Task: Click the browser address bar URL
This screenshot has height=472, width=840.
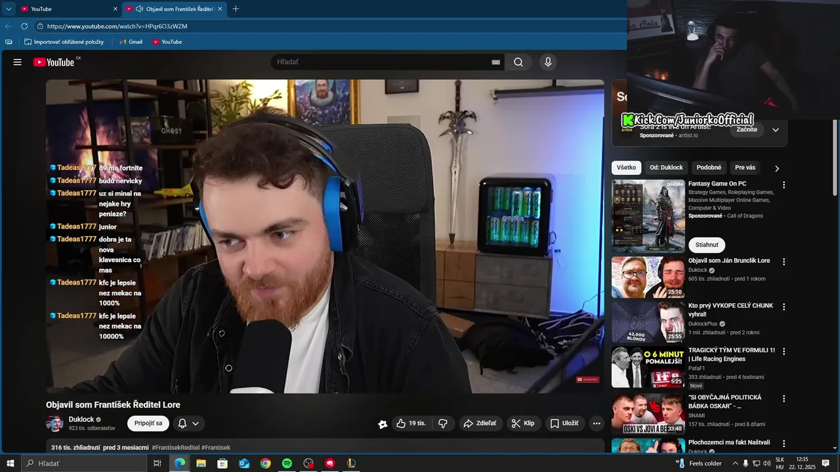Action: point(117,26)
